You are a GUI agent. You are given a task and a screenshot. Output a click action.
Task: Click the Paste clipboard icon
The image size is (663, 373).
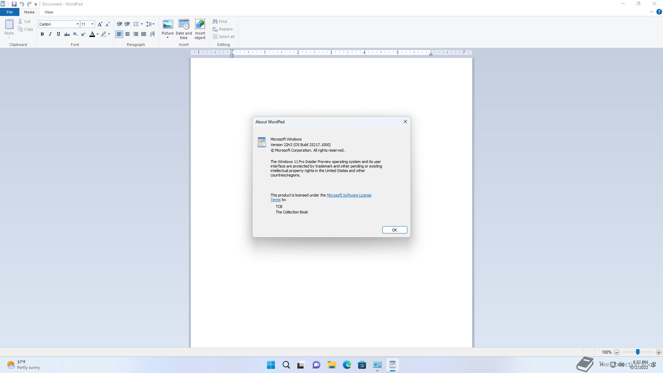pos(9,24)
